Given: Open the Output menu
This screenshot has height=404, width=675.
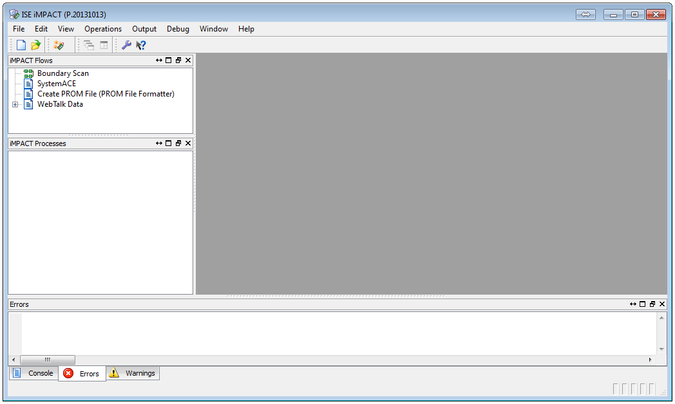Looking at the screenshot, I should click(x=144, y=29).
